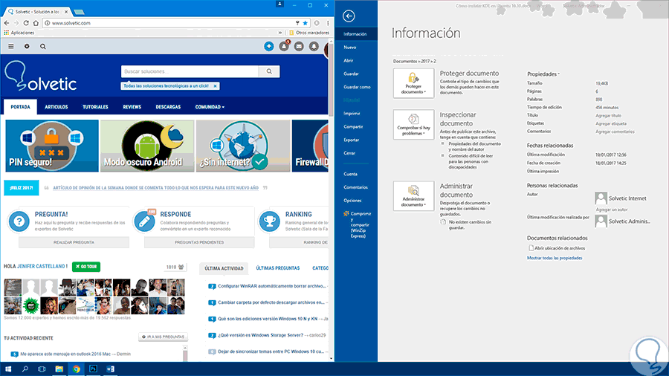The width and height of the screenshot is (669, 376).
Task: Open Aplicaciones bookmarks shortcut
Action: [19, 33]
